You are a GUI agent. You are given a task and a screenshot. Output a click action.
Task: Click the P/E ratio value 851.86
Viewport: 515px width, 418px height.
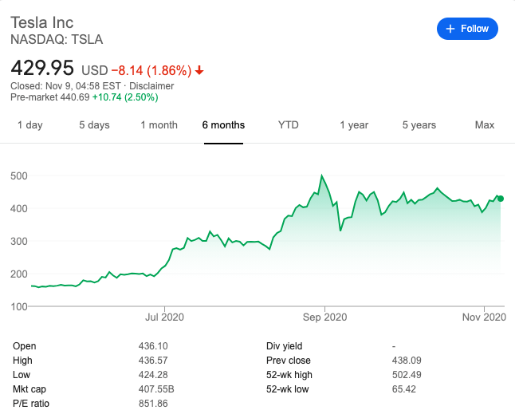click(x=153, y=404)
